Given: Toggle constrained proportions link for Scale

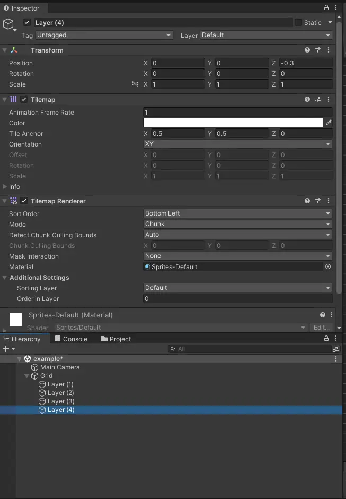Looking at the screenshot, I should (x=135, y=84).
